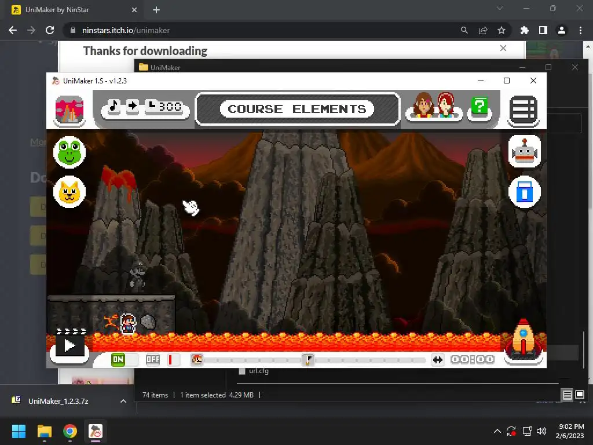593x445 pixels.
Task: Bookmark this page with the star
Action: 502,30
